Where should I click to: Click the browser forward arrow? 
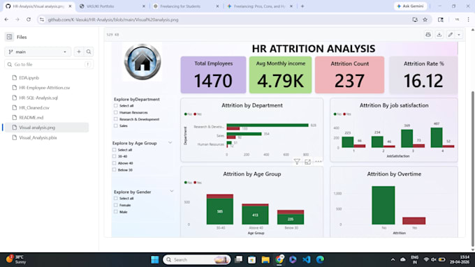pos(17,20)
